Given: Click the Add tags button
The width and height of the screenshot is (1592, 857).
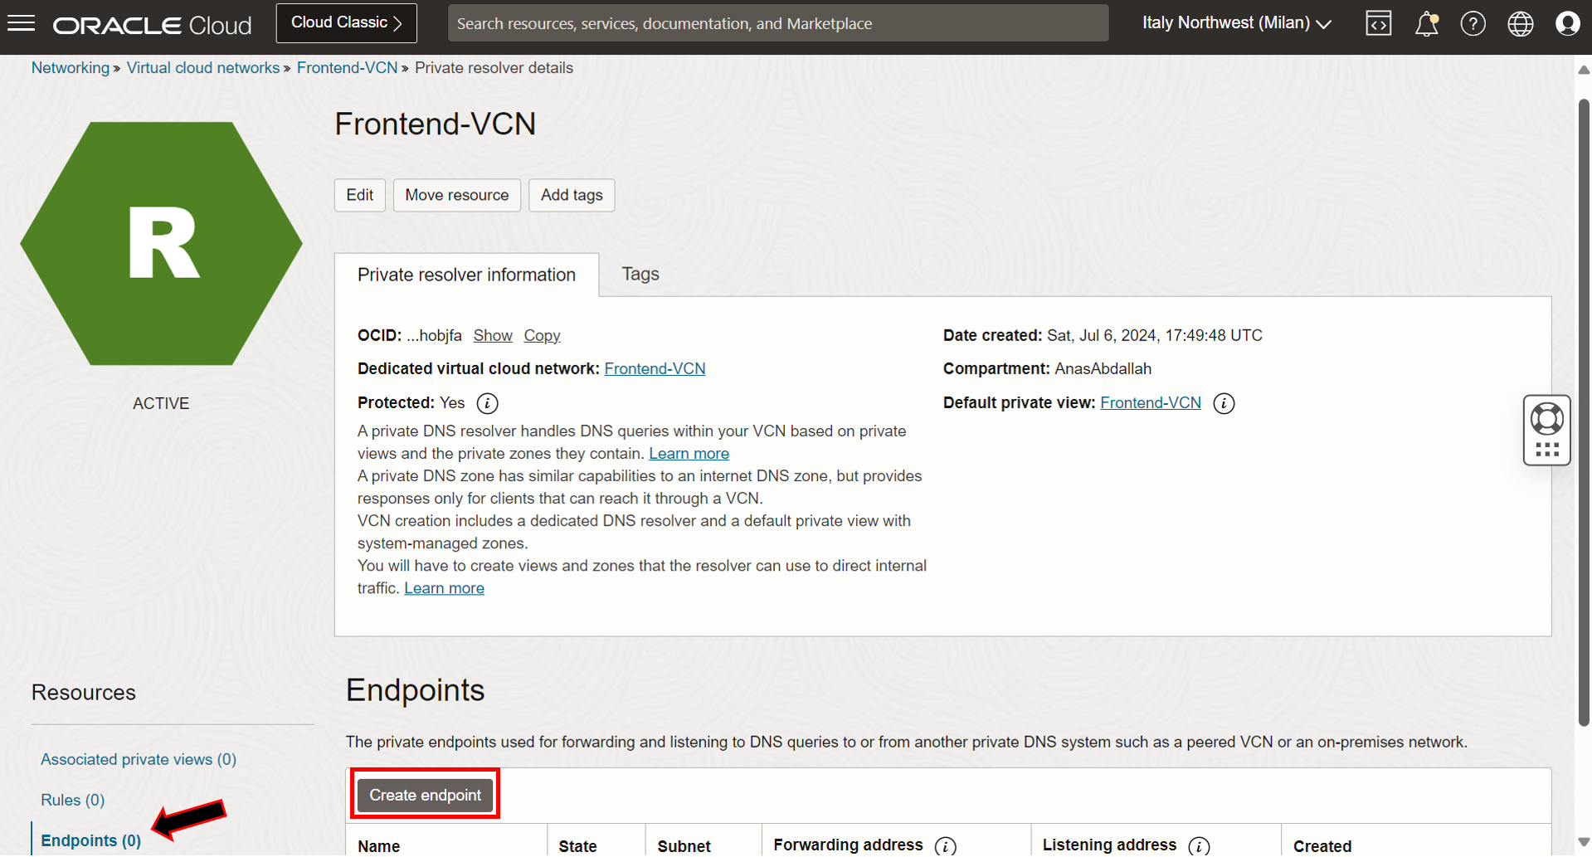Looking at the screenshot, I should click(x=572, y=195).
